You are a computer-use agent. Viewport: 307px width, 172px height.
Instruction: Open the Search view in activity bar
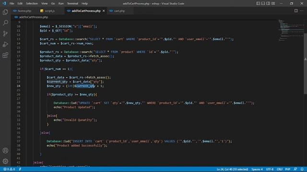5,23
